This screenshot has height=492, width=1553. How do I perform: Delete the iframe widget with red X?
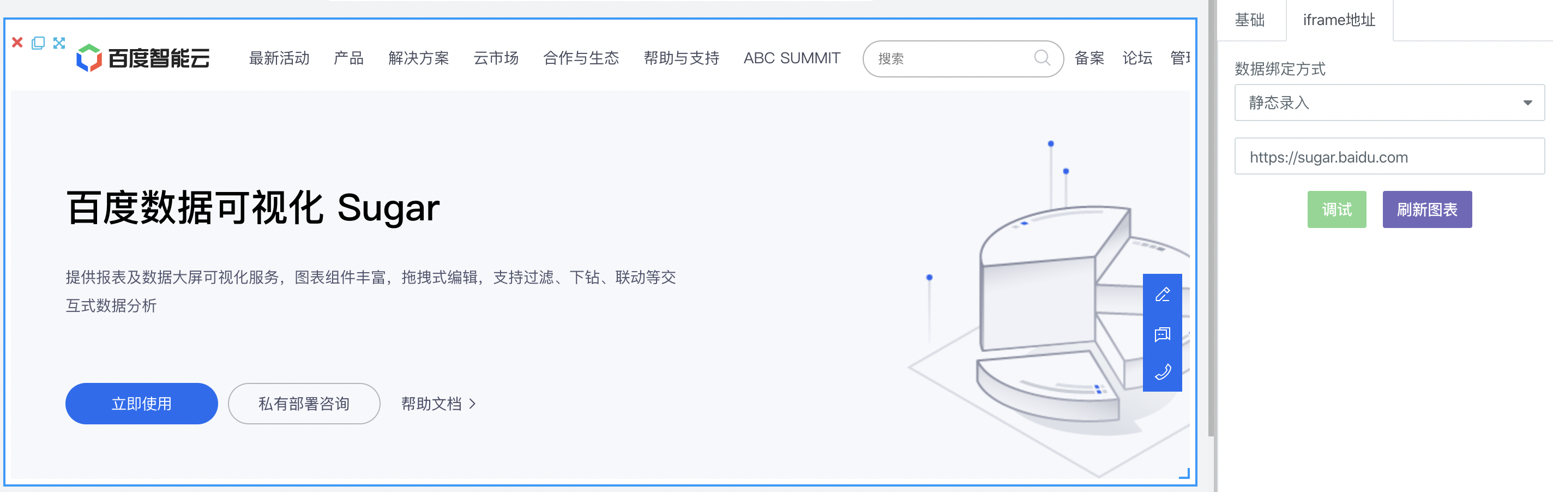(17, 43)
